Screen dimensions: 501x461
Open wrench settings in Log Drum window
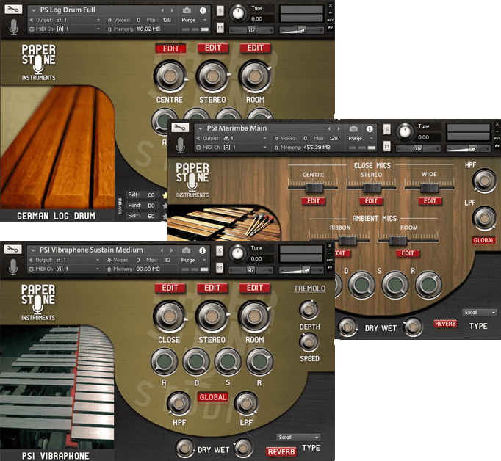[13, 9]
